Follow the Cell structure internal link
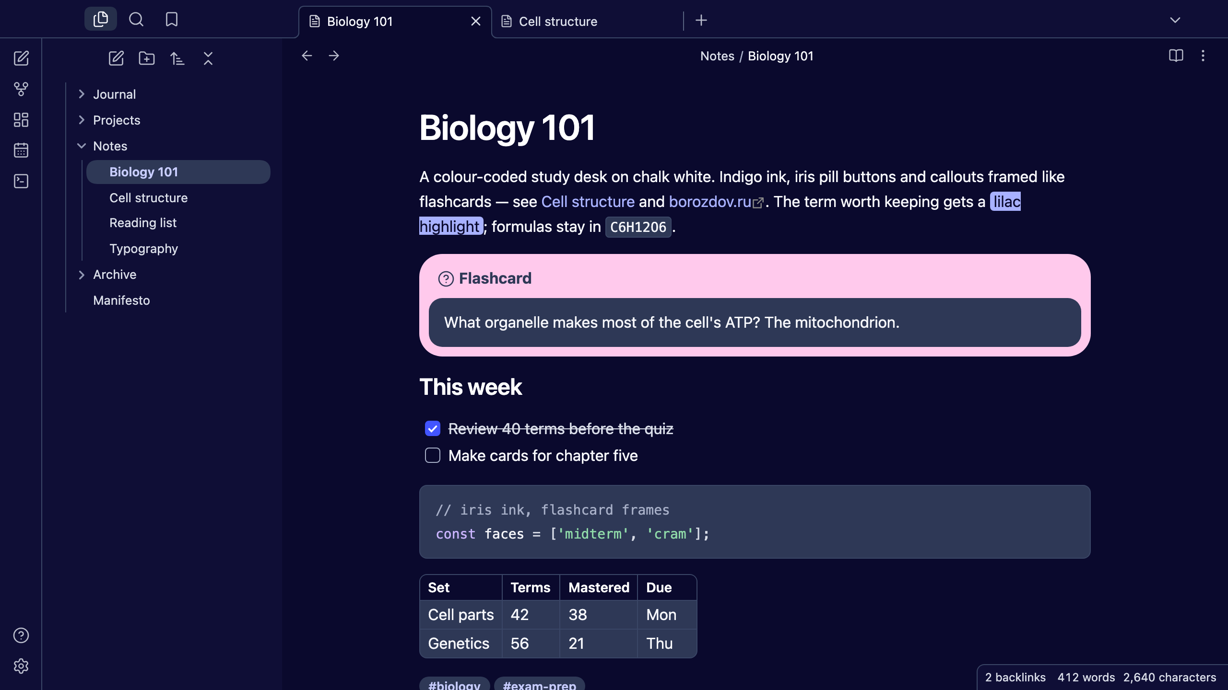The image size is (1228, 690). click(x=588, y=202)
